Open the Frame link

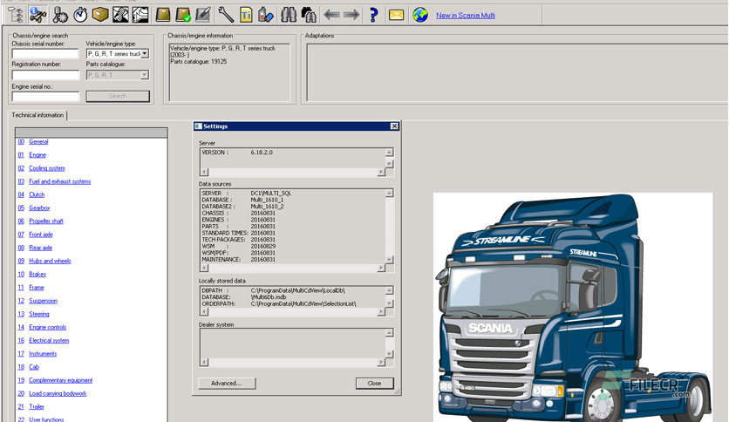pos(37,287)
